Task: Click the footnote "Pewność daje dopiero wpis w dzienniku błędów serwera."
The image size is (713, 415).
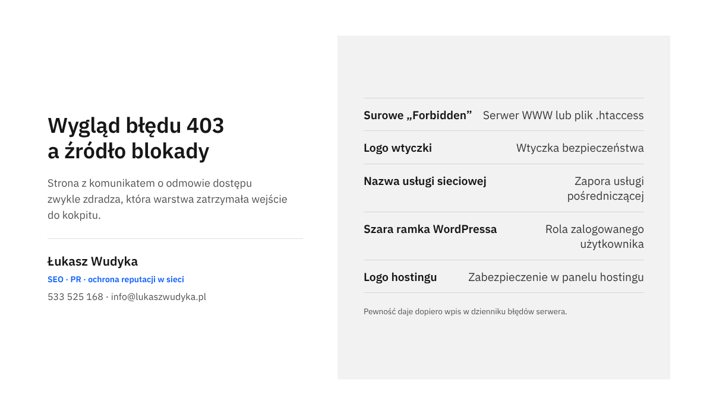Action: (465, 311)
